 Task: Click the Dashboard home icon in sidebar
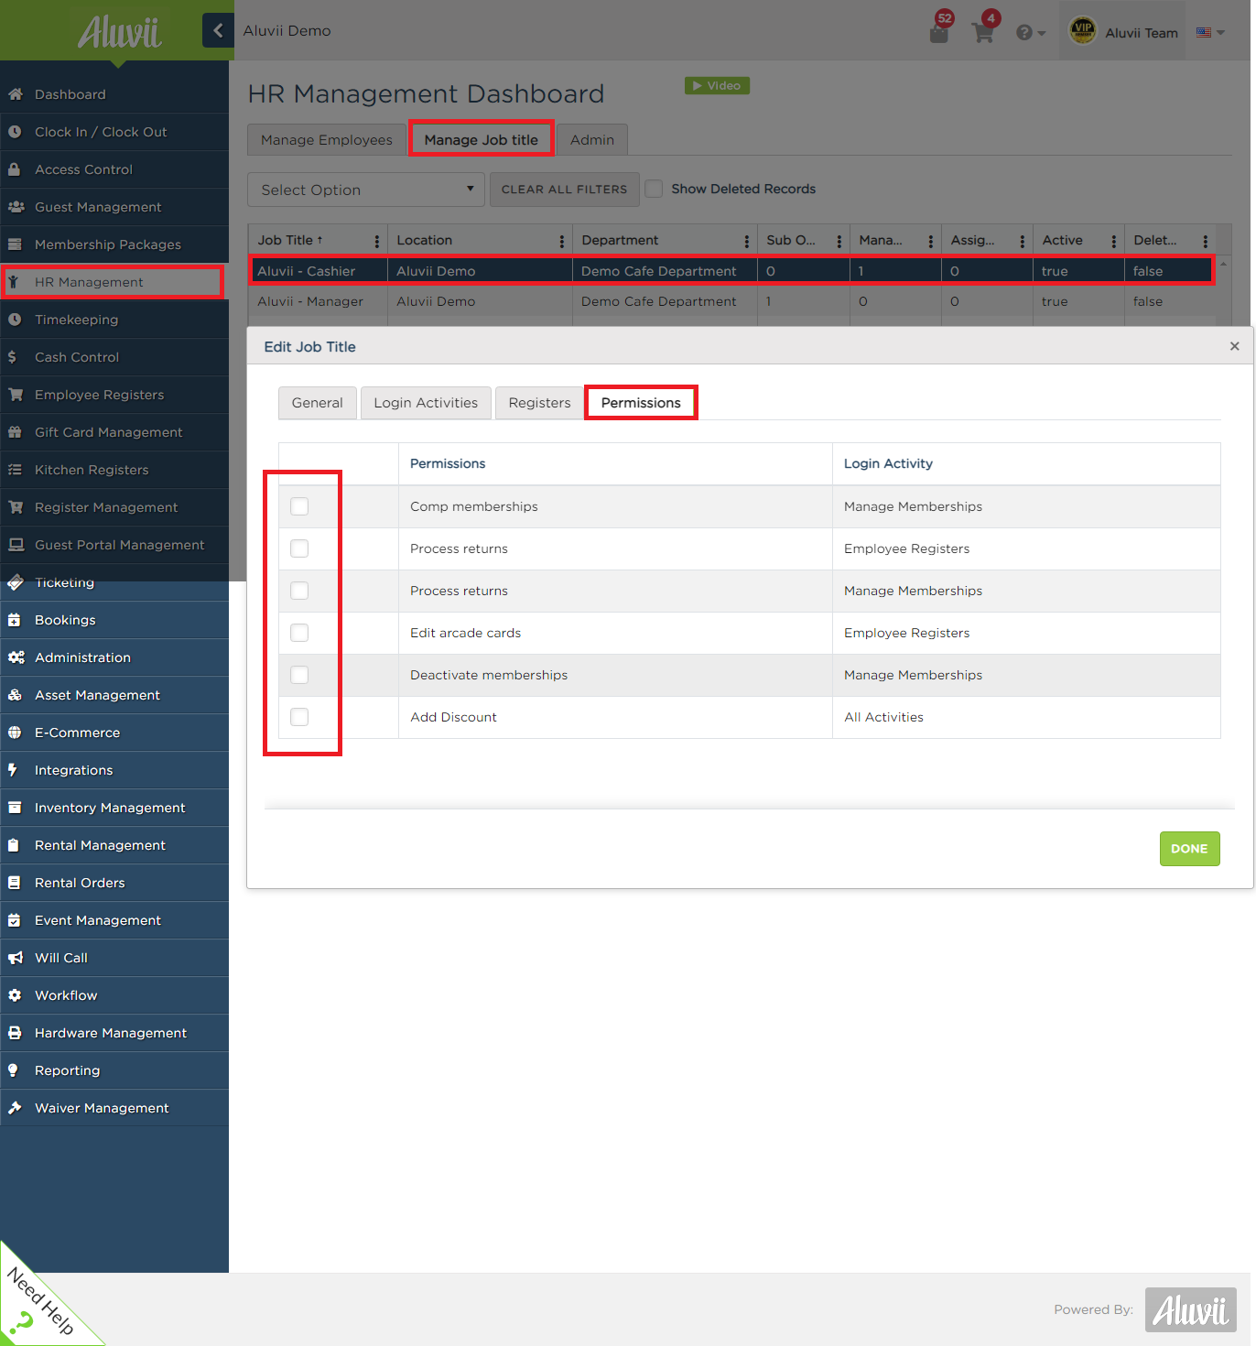(16, 94)
